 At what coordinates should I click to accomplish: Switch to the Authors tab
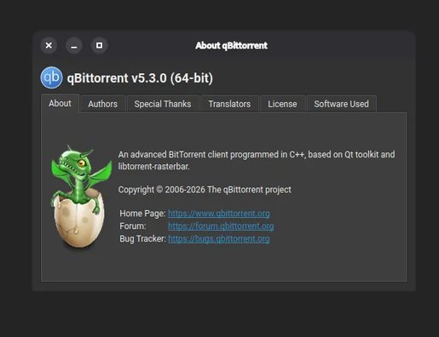pyautogui.click(x=103, y=104)
